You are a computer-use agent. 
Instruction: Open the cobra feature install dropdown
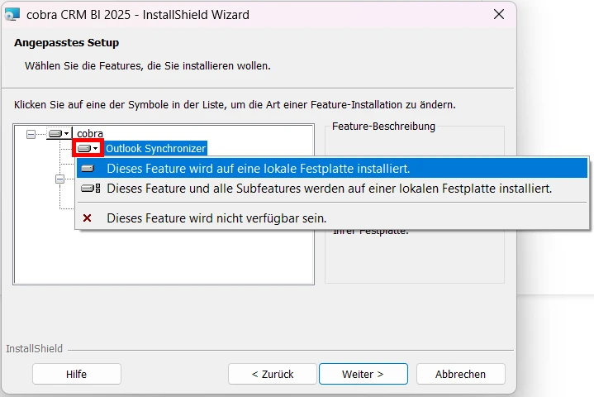tap(59, 133)
